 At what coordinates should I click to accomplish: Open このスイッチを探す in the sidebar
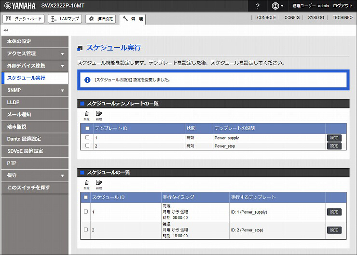pyautogui.click(x=35, y=188)
